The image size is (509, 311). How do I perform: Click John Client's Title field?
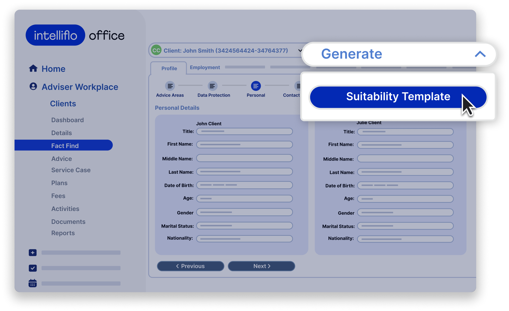[x=245, y=131]
